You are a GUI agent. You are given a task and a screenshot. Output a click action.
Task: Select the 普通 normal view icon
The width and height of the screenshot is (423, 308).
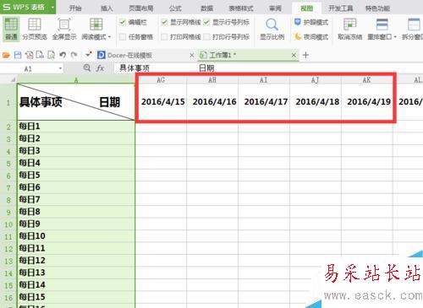pos(11,29)
